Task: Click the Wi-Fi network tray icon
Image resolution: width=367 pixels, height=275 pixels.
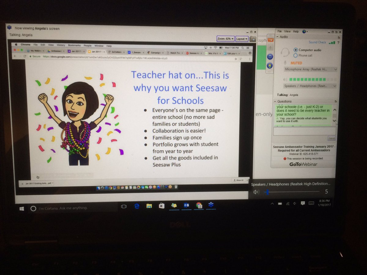Action: click(287, 203)
